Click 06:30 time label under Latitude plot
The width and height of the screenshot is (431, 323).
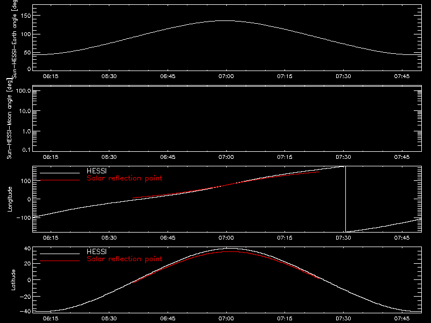109,319
